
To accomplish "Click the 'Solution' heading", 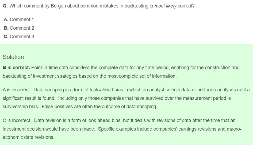I will (x=13, y=57).
